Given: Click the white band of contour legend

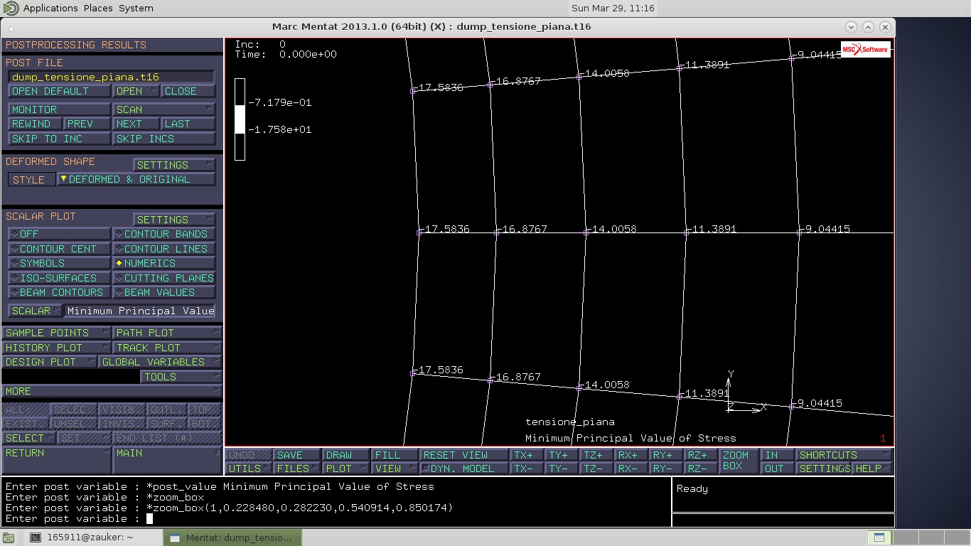Looking at the screenshot, I should coord(240,119).
